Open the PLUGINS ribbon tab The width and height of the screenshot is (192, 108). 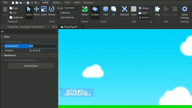click(88, 2)
